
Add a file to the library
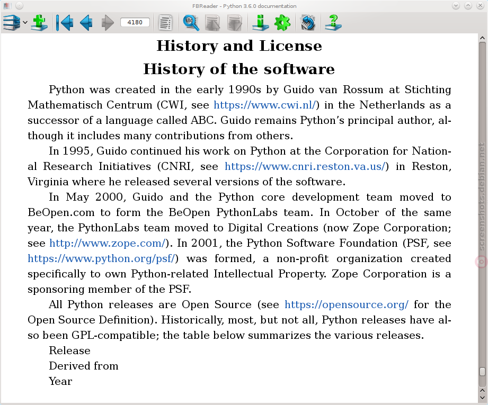[x=39, y=23]
